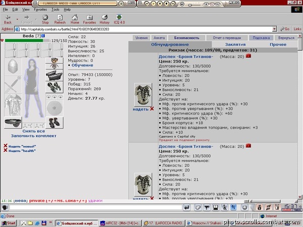Image resolution: width=303 pixels, height=227 pixels.
Task: Click the Stop loading icon
Action: (45, 19)
